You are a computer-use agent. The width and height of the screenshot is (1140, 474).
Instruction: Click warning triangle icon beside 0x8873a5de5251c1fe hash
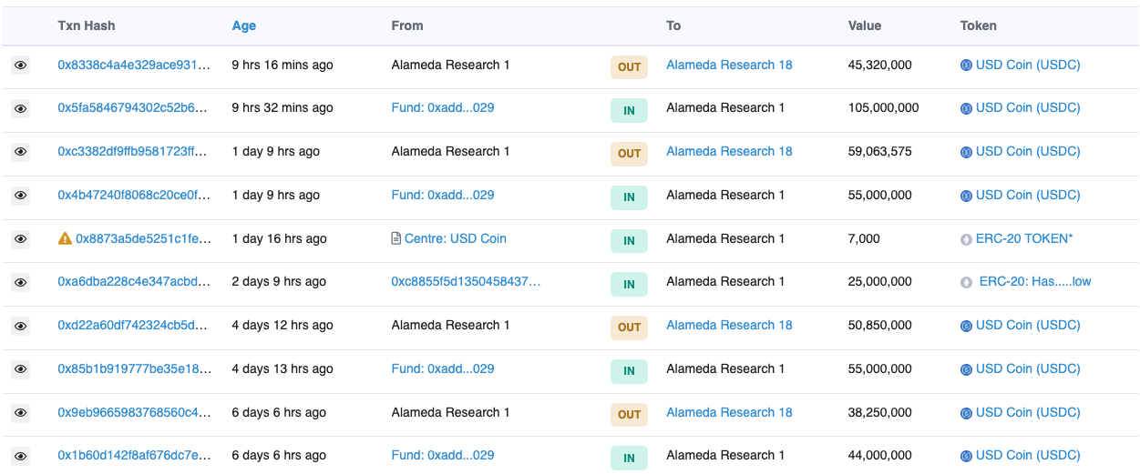tap(65, 239)
